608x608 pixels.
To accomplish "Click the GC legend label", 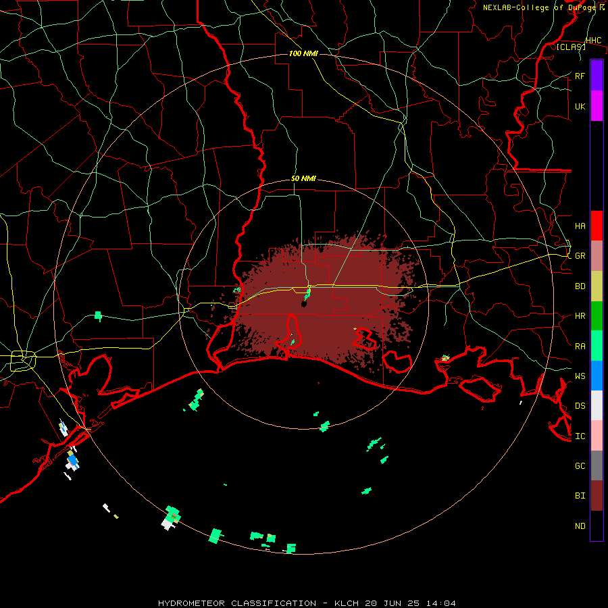I will coord(580,466).
